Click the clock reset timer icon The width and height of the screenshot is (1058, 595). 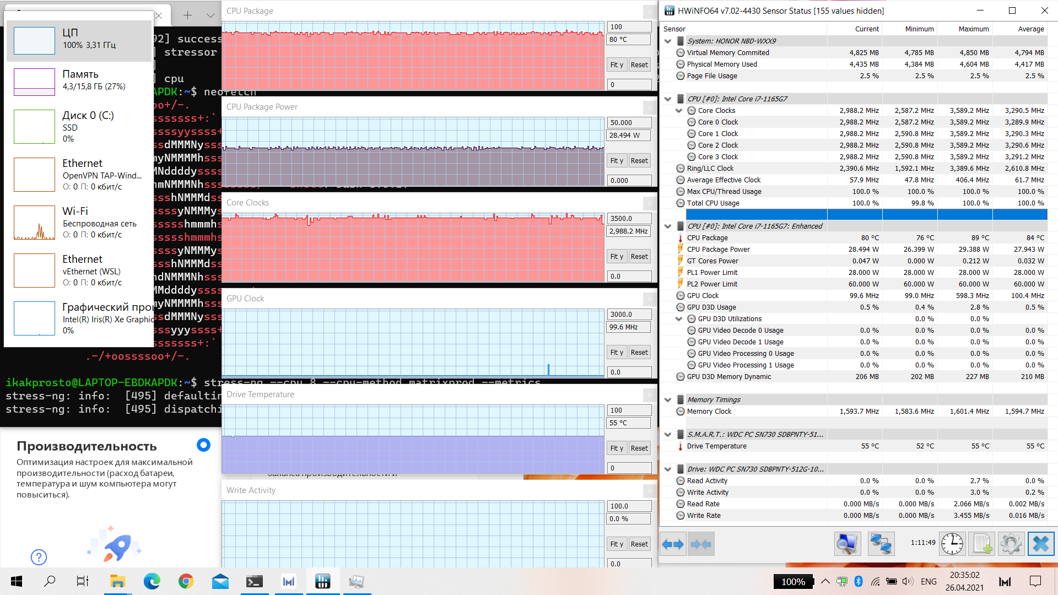pos(952,544)
